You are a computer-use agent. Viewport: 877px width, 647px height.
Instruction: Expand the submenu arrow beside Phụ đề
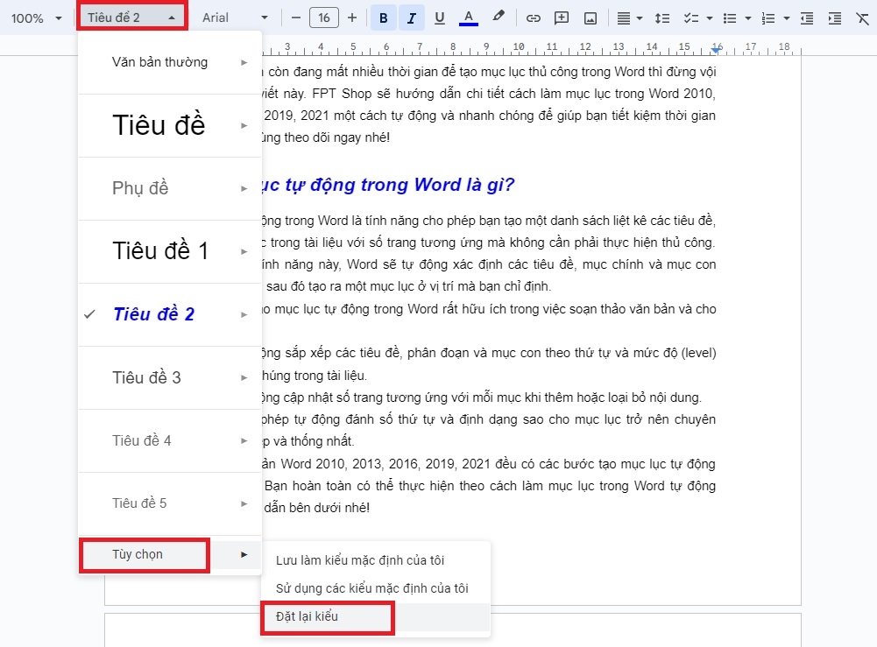click(244, 188)
